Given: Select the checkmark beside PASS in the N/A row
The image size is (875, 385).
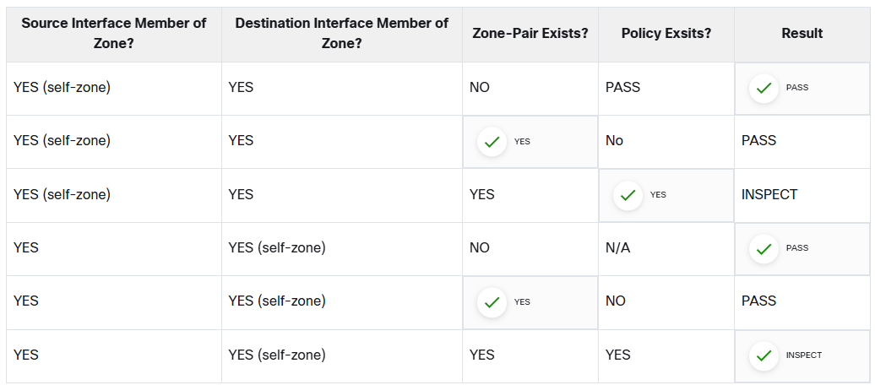Looking at the screenshot, I should tap(764, 249).
